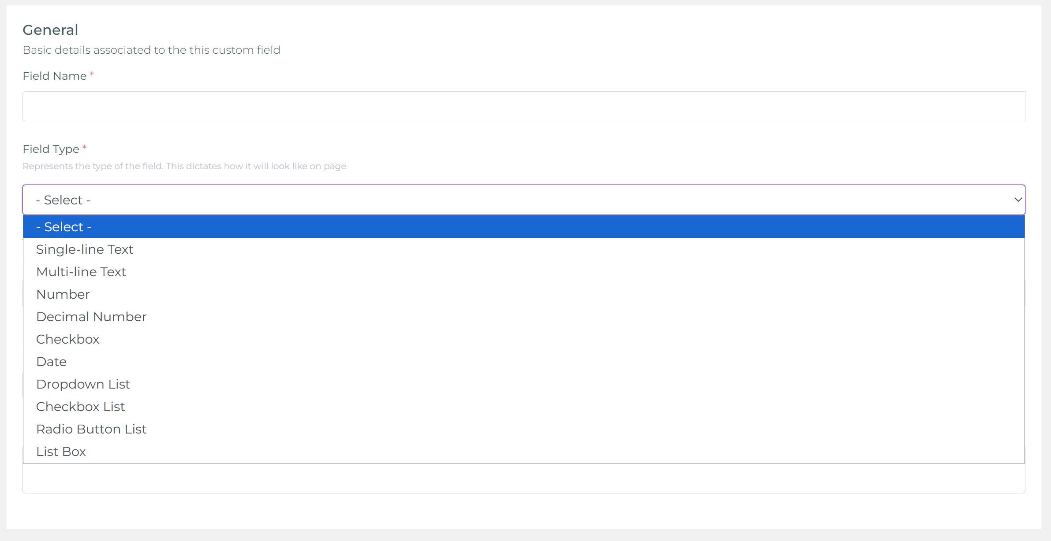Open the Field Type dropdown chevron
The image size is (1051, 541).
1017,200
